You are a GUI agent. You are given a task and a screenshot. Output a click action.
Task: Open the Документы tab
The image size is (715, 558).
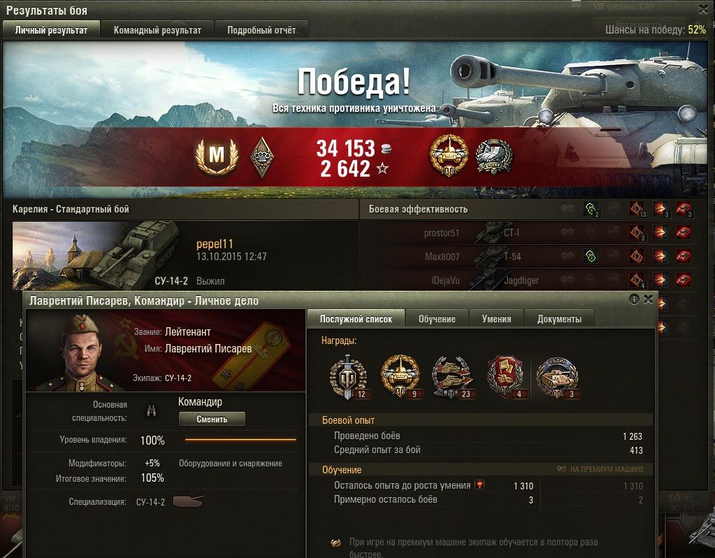coord(559,319)
